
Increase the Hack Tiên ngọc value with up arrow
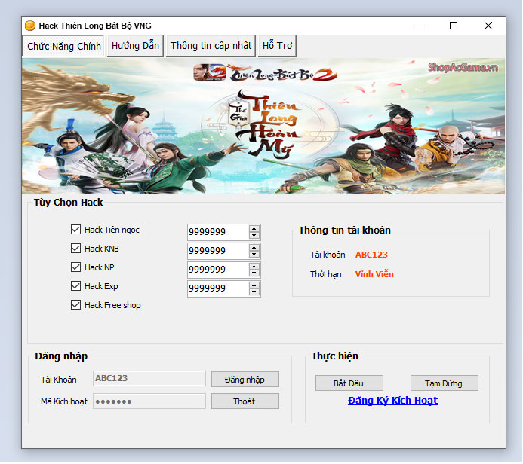(254, 229)
